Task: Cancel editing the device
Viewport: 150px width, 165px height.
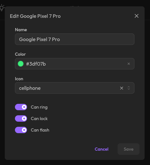Action: [101, 149]
